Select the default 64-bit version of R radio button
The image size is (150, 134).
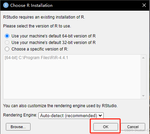coord(7,36)
